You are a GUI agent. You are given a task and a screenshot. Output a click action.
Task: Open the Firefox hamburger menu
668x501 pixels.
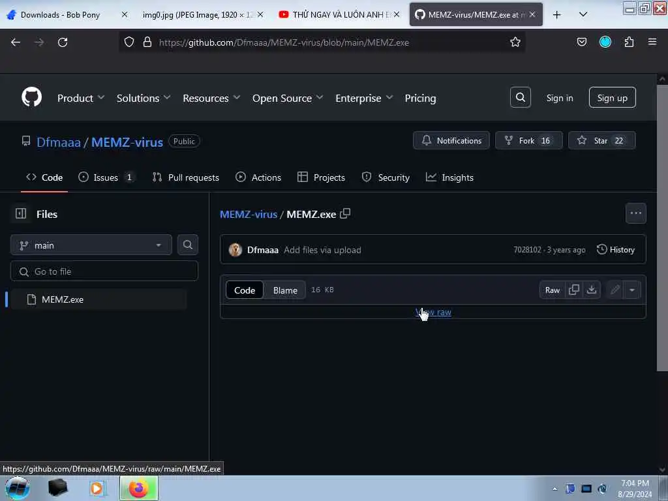pos(652,42)
